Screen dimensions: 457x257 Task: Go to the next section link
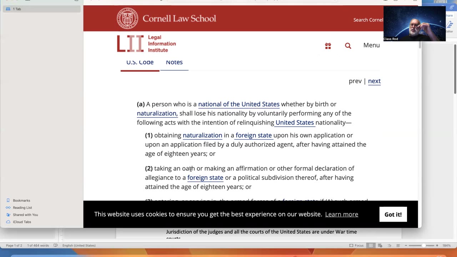coord(374,81)
